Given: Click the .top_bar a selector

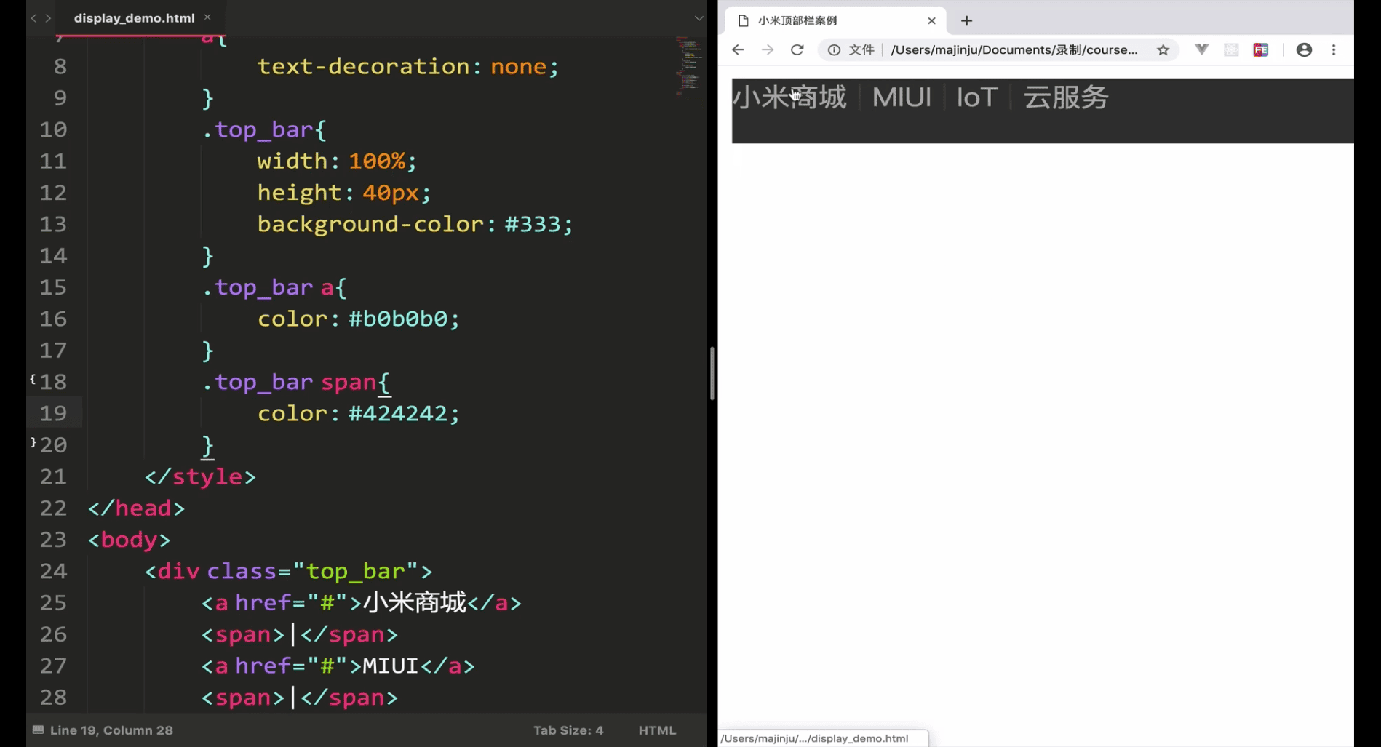Looking at the screenshot, I should point(268,287).
